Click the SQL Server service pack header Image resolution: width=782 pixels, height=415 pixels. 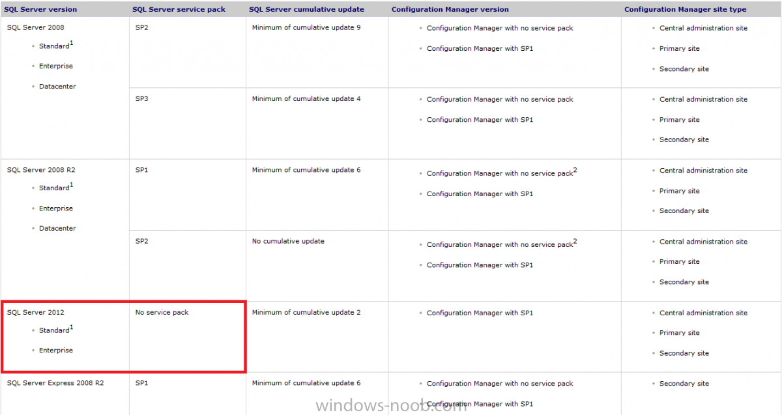pyautogui.click(x=179, y=9)
